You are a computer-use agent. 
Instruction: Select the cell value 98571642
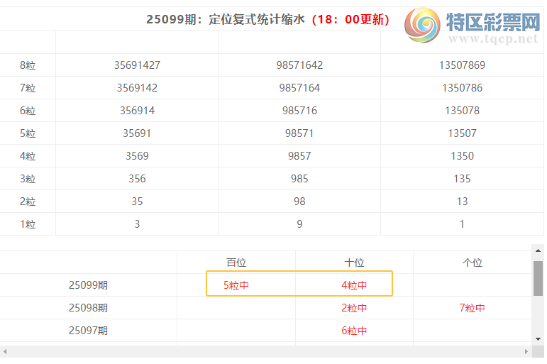coord(299,65)
